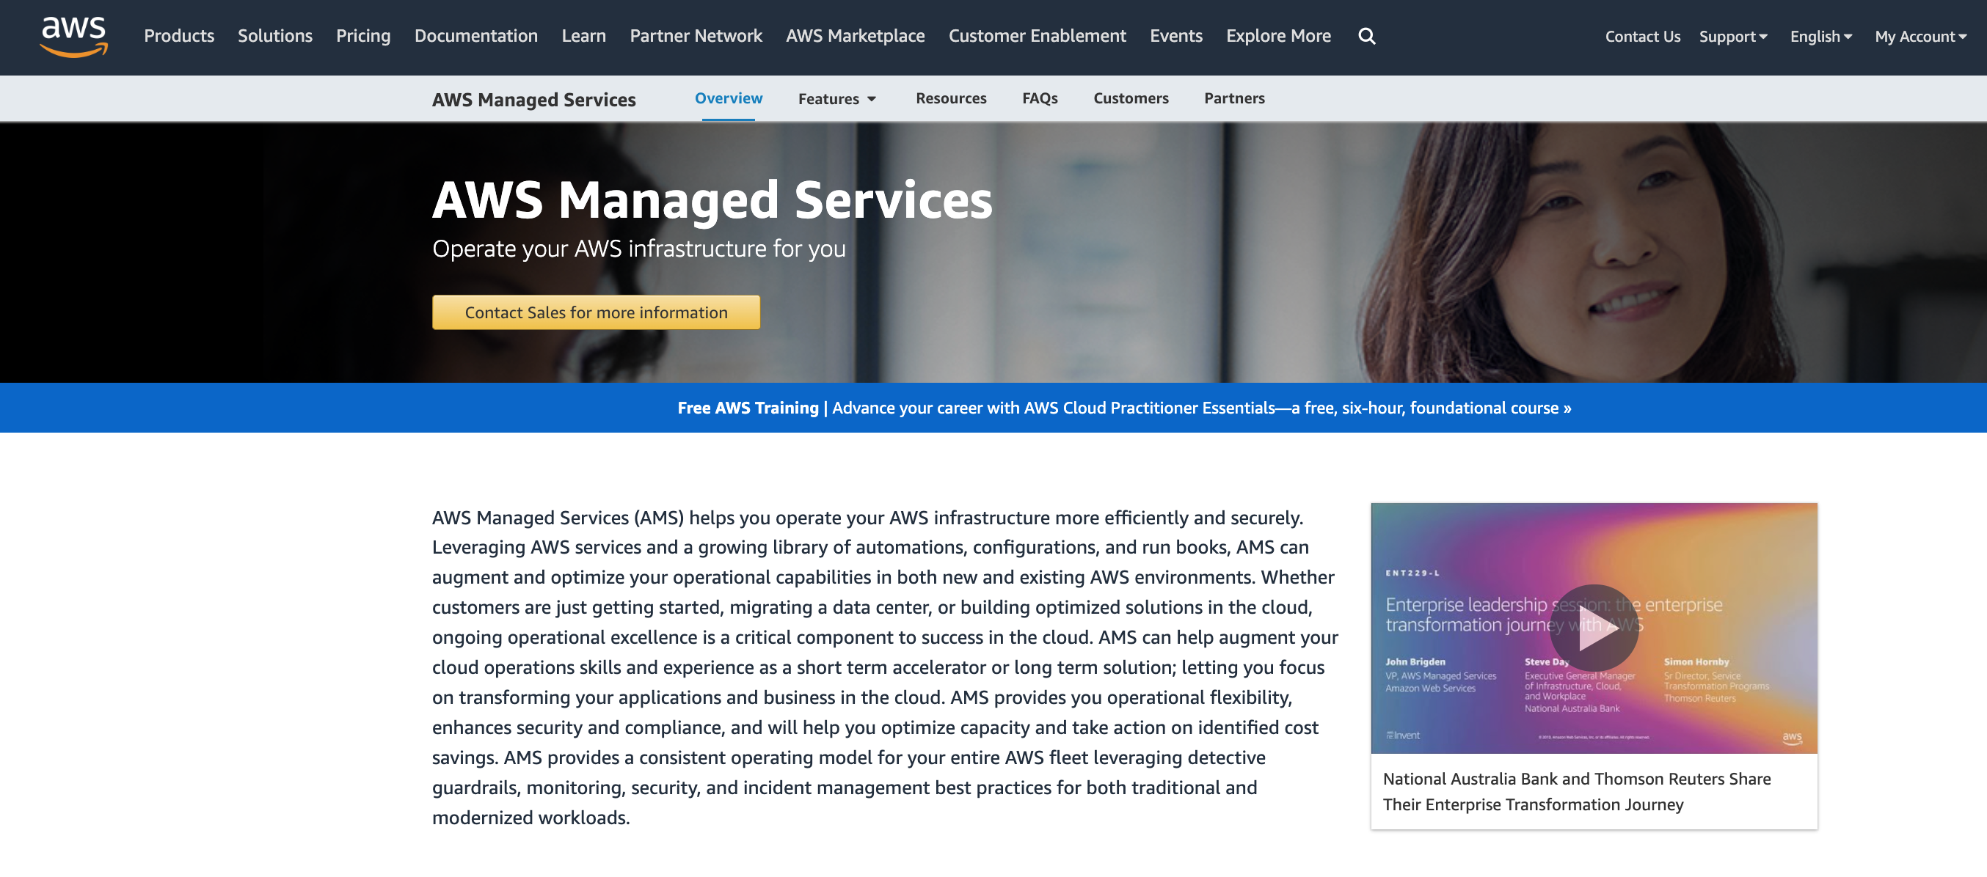Click the Overview tab
This screenshot has width=1987, height=877.
point(730,96)
